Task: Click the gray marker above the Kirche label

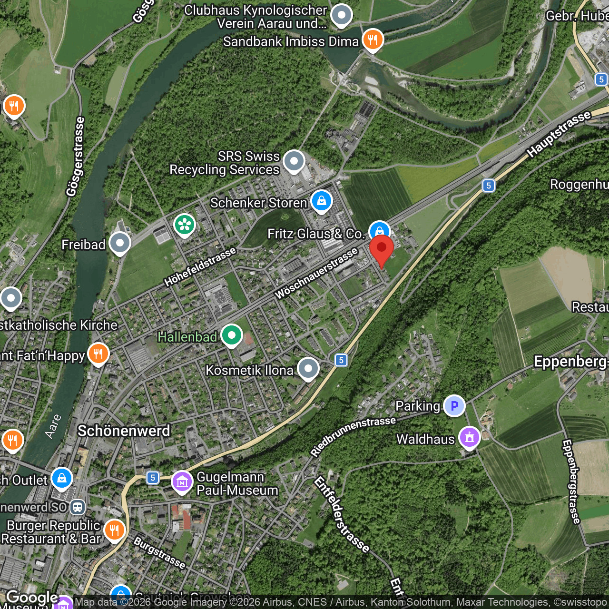Action: [x=11, y=299]
